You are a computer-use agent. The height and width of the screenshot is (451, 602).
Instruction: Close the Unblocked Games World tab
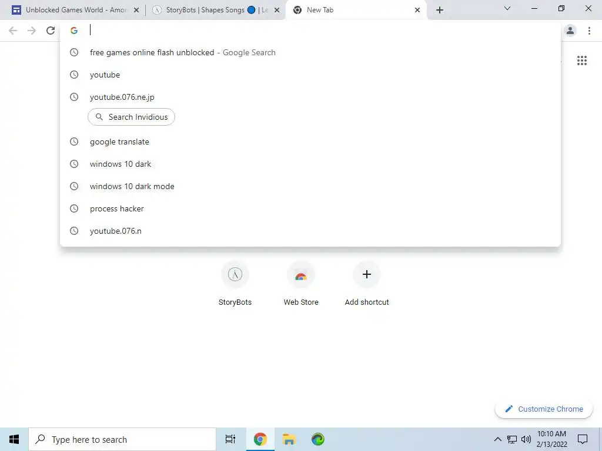point(136,11)
